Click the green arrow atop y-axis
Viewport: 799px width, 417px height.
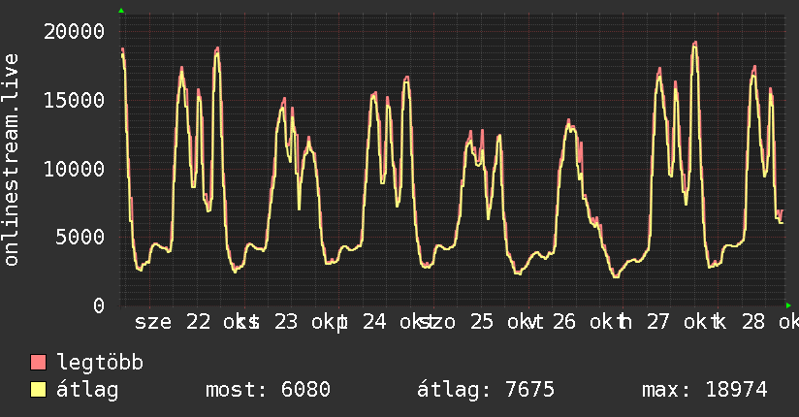[x=121, y=11]
